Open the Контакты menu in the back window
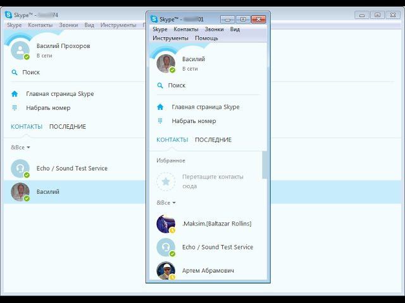The image size is (405, 303). [x=40, y=25]
